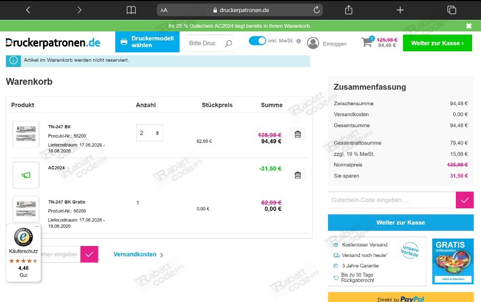Viewport: 481px width, 302px height.
Task: Tap the AA text size button
Action: point(164,10)
